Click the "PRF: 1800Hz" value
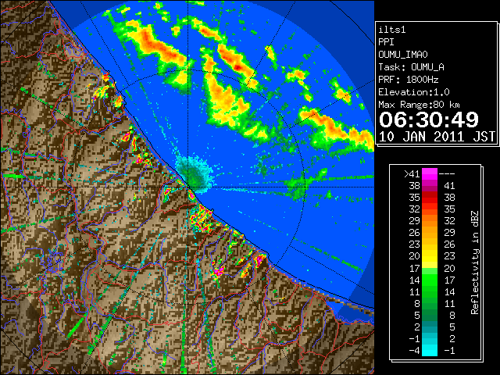500x375 pixels. [408, 80]
